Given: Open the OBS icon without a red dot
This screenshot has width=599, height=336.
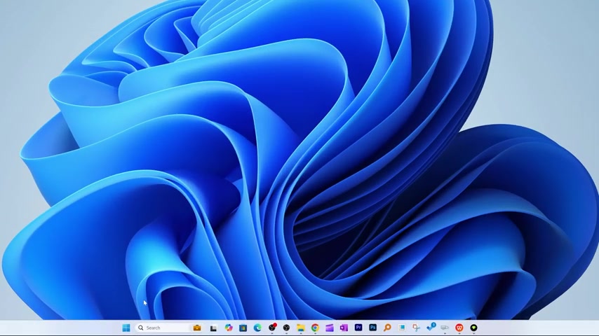Looking at the screenshot, I should click(x=286, y=328).
